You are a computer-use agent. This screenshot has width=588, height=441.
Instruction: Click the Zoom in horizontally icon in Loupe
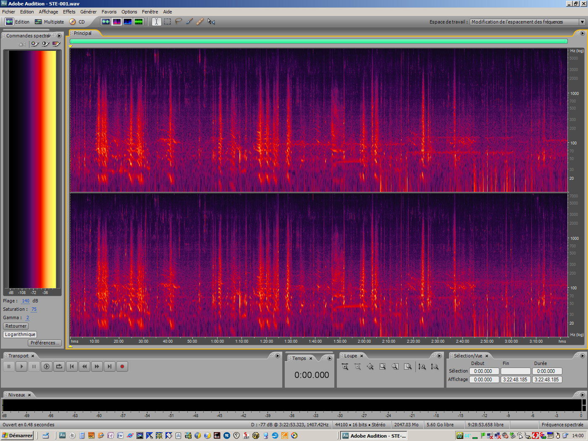click(x=344, y=366)
